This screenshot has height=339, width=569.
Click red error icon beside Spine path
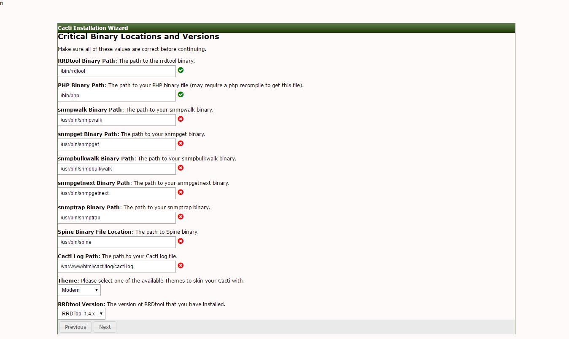click(x=181, y=241)
